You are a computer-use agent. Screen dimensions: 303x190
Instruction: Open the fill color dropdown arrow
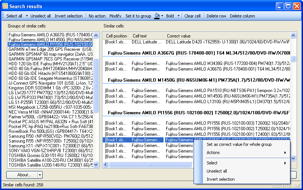pos(162,16)
